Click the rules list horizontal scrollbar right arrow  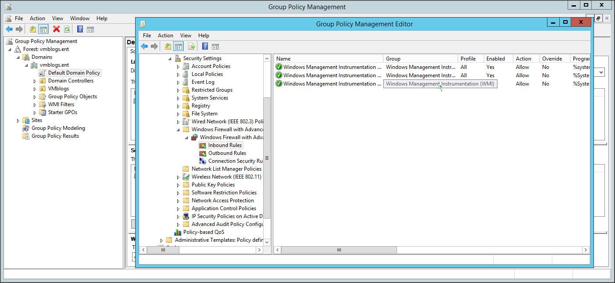pos(586,250)
